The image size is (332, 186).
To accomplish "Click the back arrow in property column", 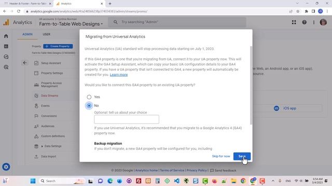I will tap(25, 63).
